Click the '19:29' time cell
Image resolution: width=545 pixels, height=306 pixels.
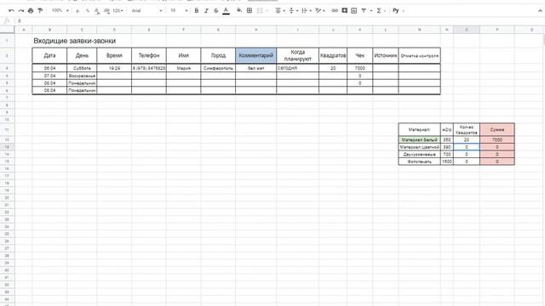(x=114, y=68)
